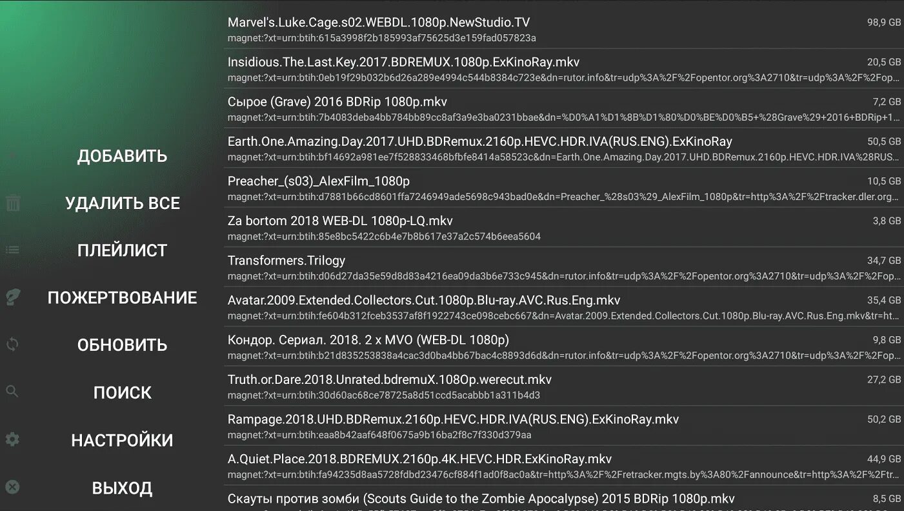904x511 pixels.
Task: Click the 50,2 GB size value
Action: tap(884, 419)
